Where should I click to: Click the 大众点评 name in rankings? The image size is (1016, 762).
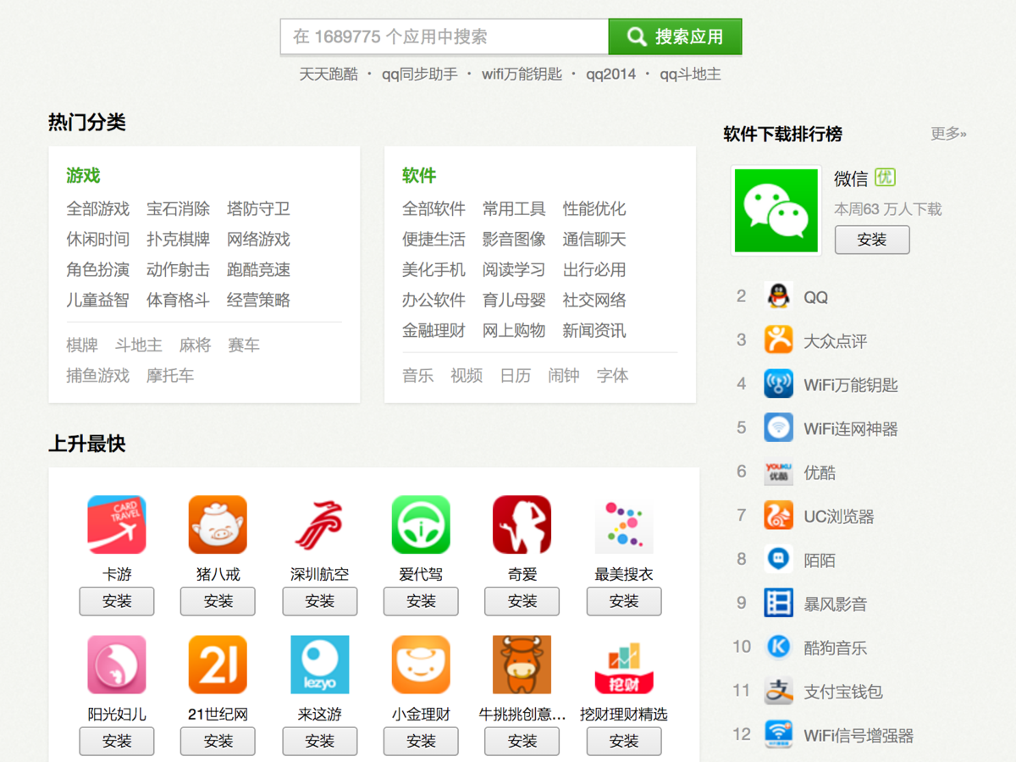(x=835, y=341)
